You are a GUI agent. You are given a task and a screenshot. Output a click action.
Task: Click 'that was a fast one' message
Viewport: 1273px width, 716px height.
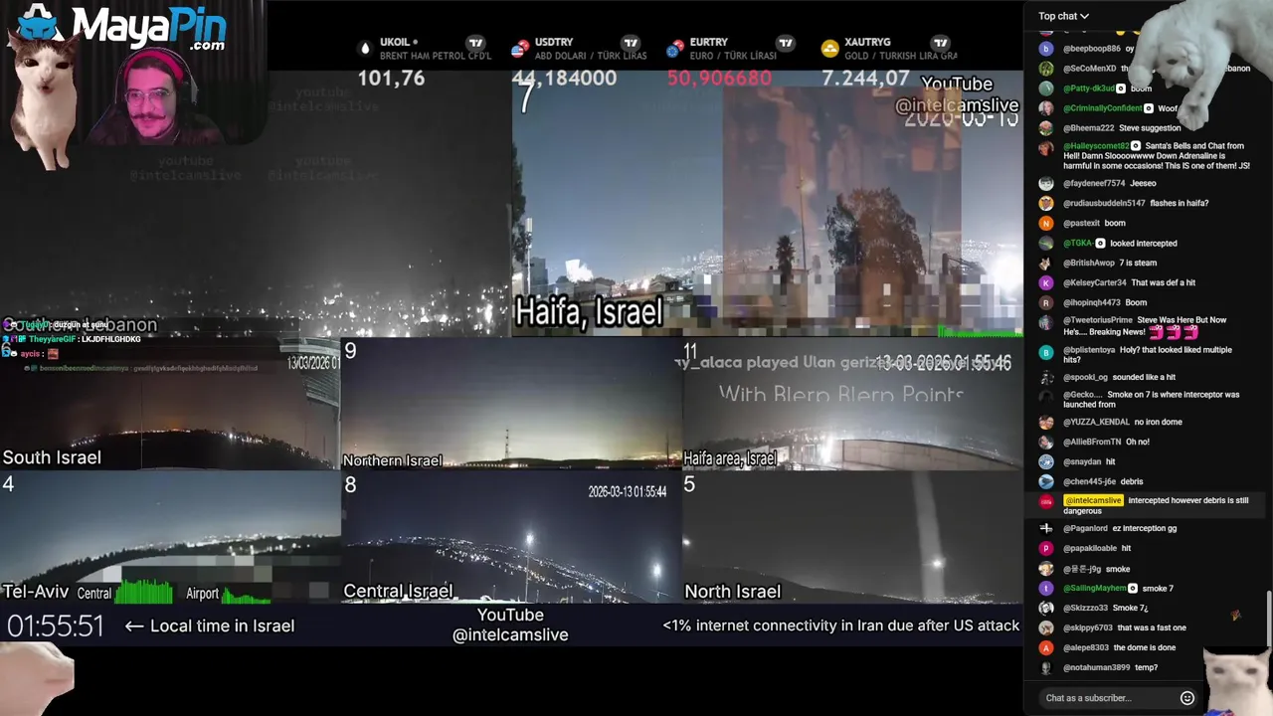coord(1152,627)
